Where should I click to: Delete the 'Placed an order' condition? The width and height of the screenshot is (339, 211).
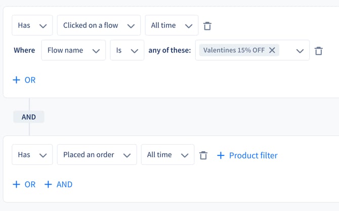coord(203,155)
